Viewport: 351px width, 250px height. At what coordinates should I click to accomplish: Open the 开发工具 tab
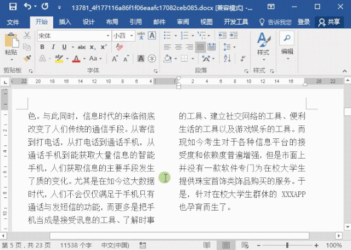tap(236, 22)
